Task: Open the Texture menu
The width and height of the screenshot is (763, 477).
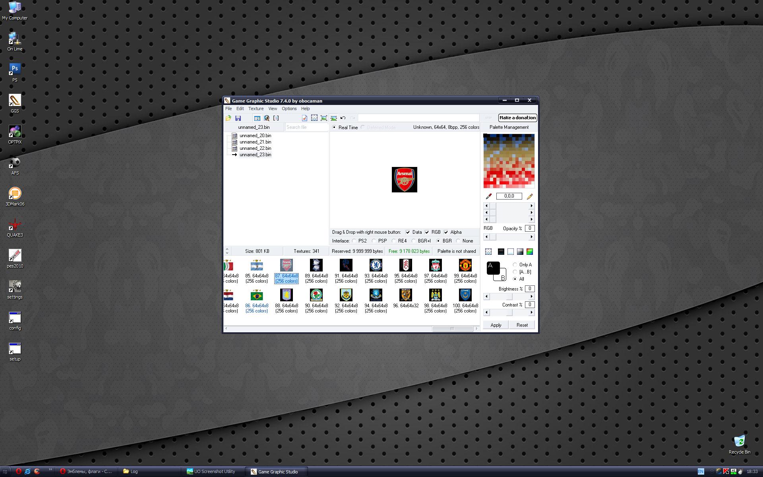Action: point(256,109)
